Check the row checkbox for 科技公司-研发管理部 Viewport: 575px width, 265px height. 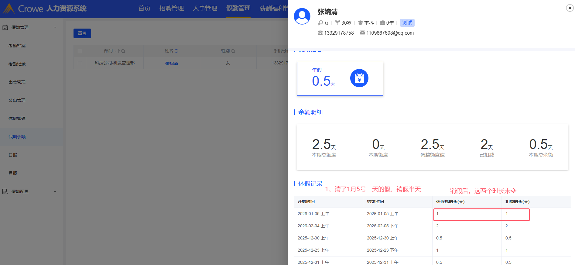point(80,63)
